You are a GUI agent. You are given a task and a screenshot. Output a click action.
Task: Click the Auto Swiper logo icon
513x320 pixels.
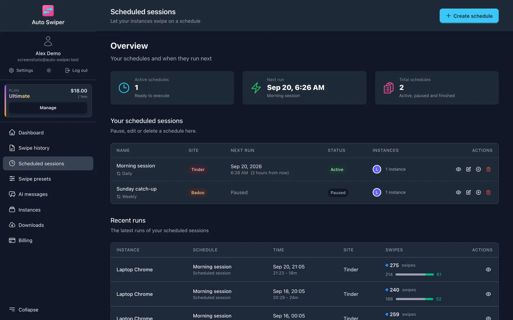[48, 11]
